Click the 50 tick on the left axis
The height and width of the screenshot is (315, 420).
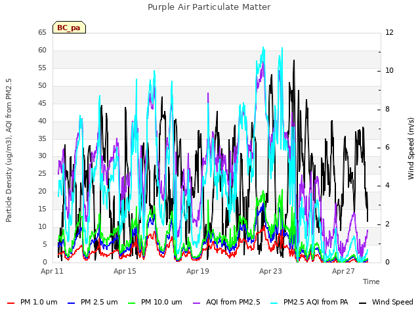[42, 85]
